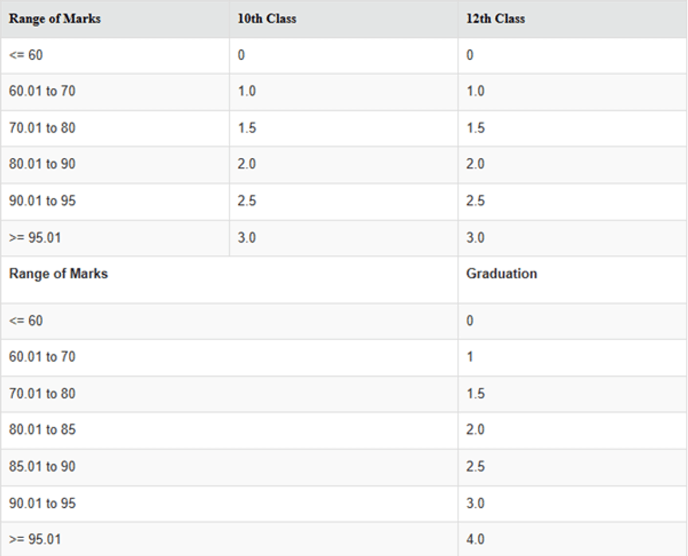Screen dimensions: 688x556
Task: Click ">= 95.01" range in the Graduation section
Action: coord(34,539)
